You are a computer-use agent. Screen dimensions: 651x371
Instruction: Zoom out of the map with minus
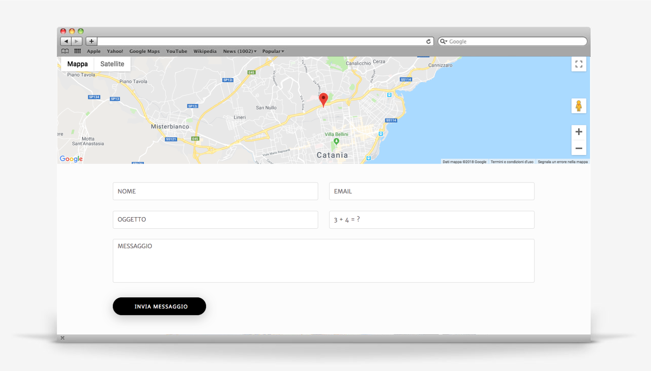tap(579, 148)
